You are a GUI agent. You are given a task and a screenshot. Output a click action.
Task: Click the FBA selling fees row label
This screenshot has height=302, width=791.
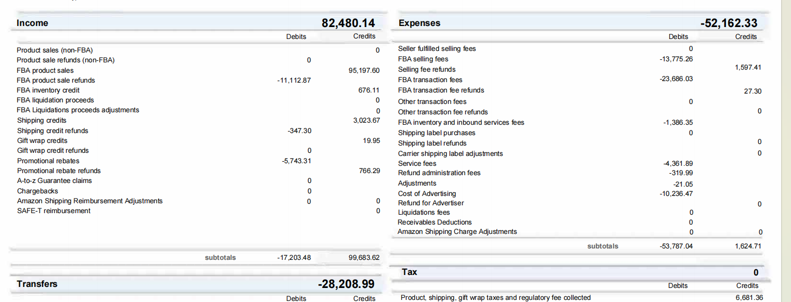coord(423,59)
